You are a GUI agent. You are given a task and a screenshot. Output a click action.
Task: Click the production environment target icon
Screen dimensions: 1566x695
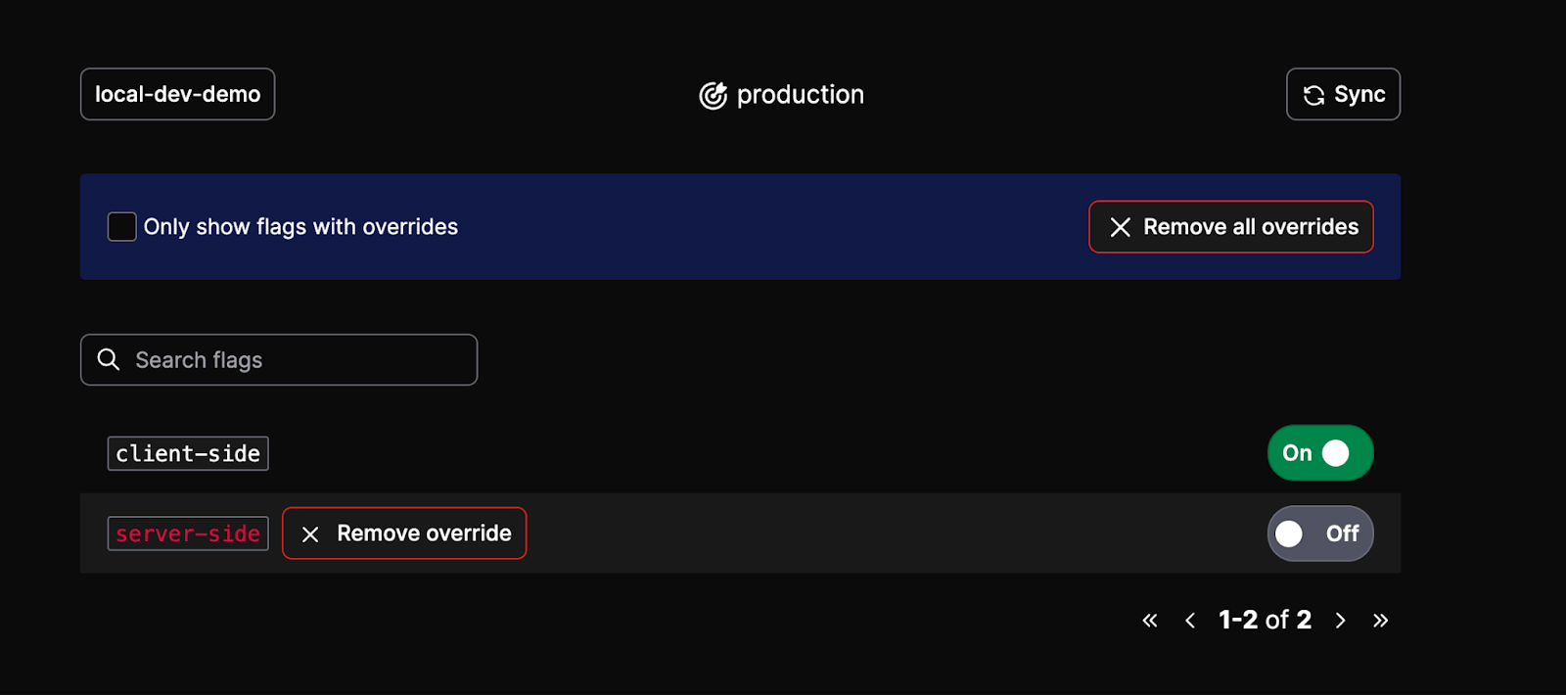tap(713, 95)
